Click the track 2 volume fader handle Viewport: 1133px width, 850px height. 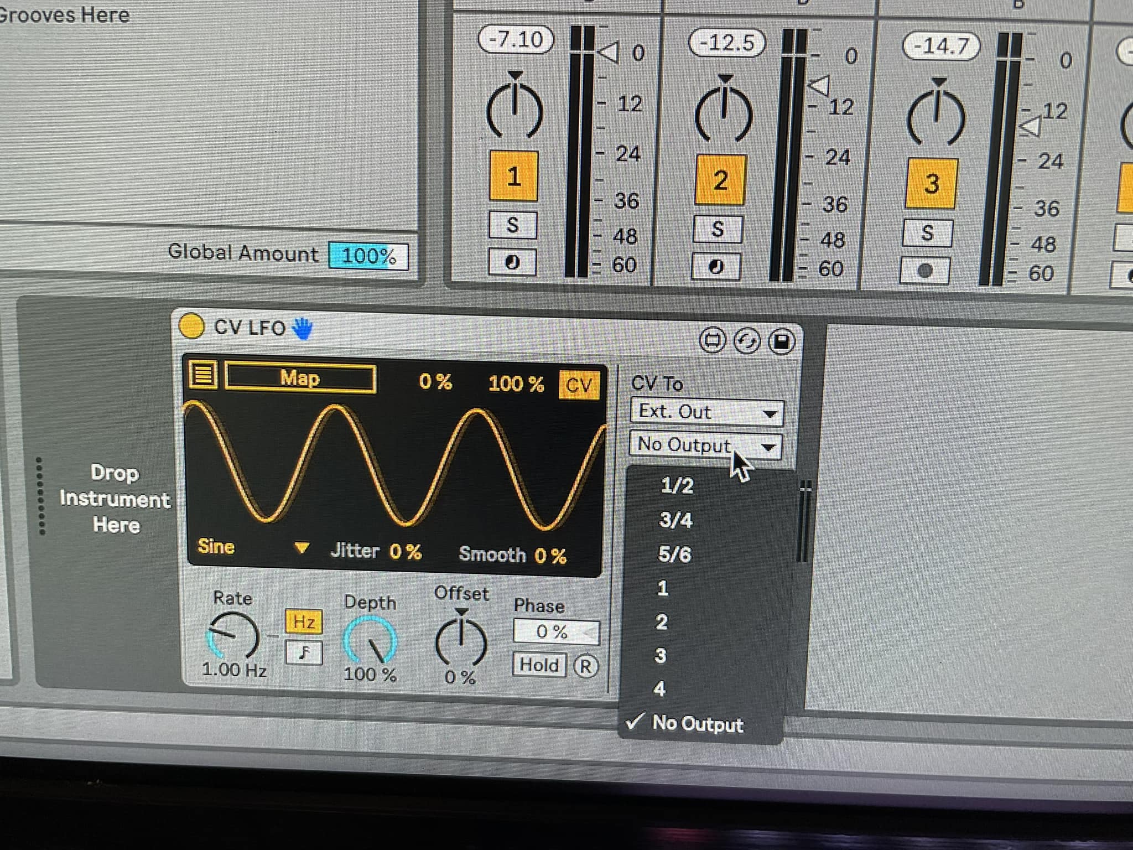[819, 86]
